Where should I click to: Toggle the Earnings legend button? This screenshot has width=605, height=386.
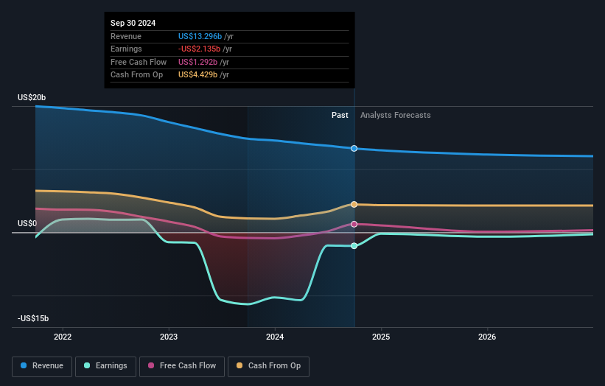point(105,366)
